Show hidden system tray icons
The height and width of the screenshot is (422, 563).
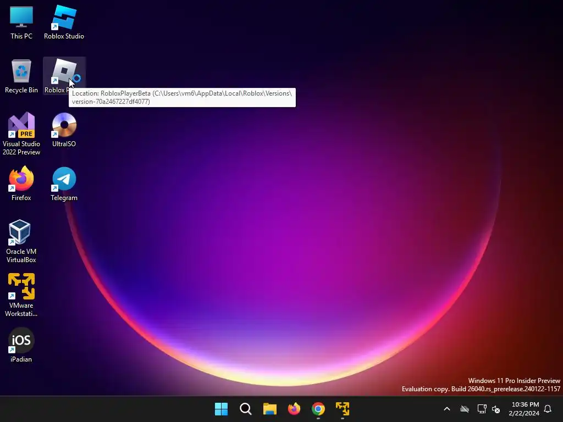pyautogui.click(x=447, y=409)
